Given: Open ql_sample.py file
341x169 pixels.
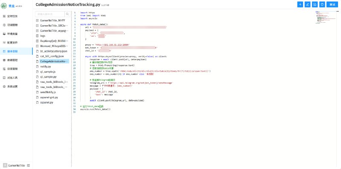Looking at the screenshot, I should point(48,77).
